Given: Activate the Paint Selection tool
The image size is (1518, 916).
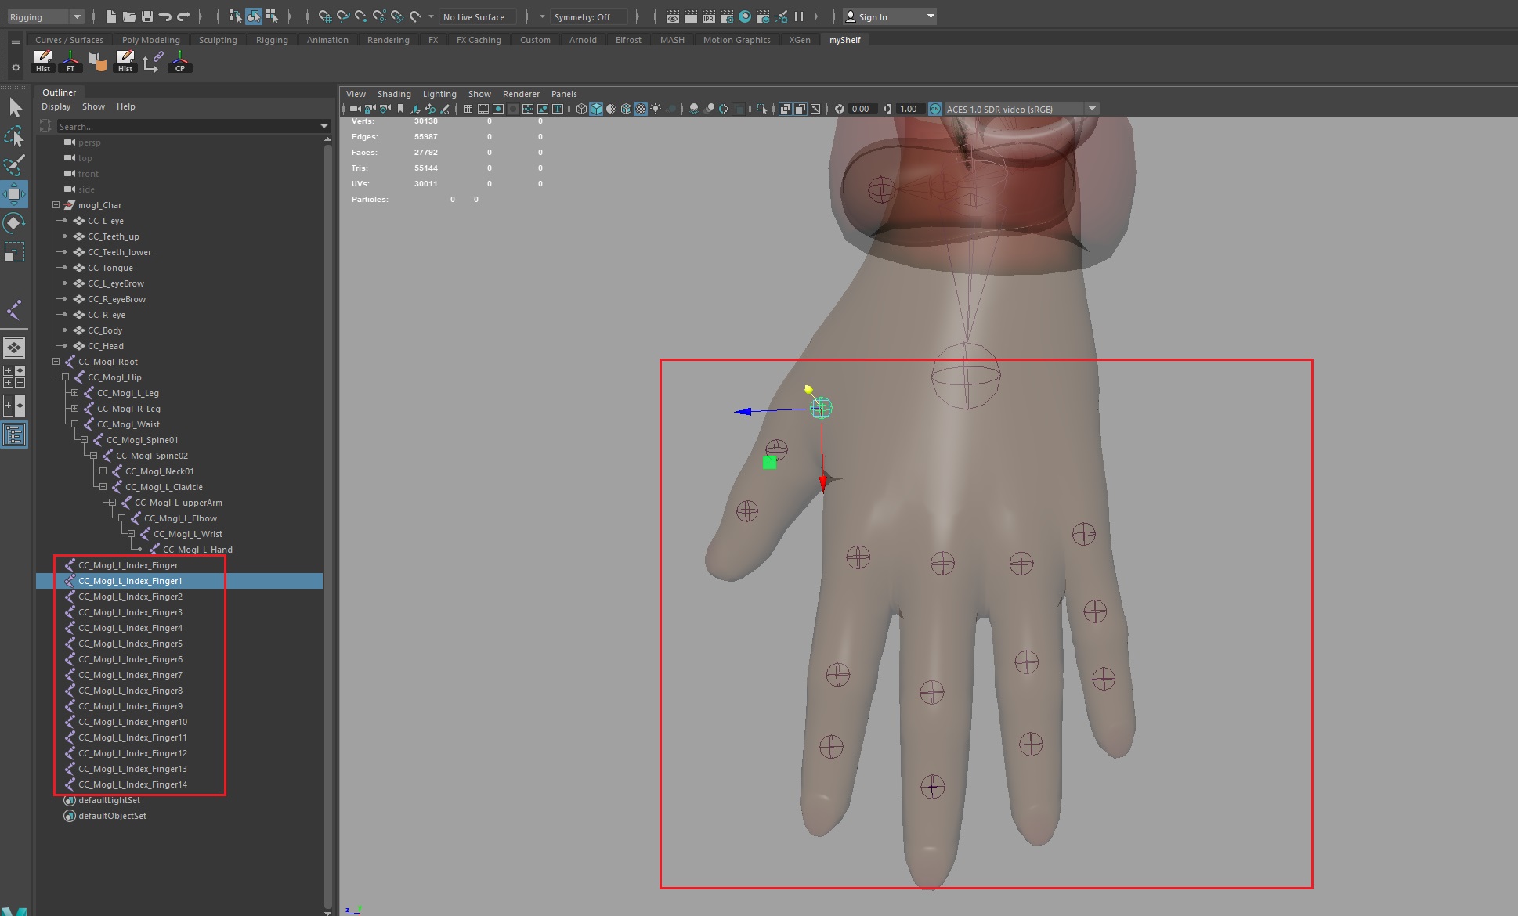Looking at the screenshot, I should click(15, 165).
